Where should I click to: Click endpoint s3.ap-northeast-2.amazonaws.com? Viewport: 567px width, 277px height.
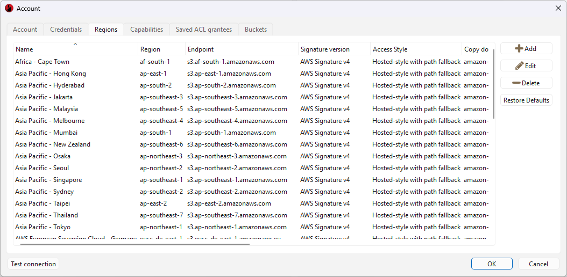pyautogui.click(x=237, y=168)
